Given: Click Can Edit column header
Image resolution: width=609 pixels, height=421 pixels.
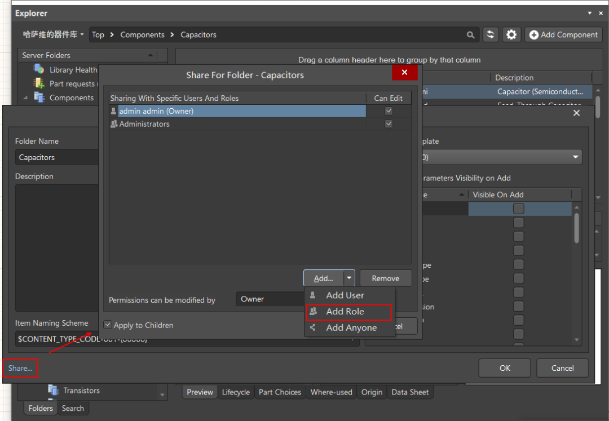Looking at the screenshot, I should 388,98.
